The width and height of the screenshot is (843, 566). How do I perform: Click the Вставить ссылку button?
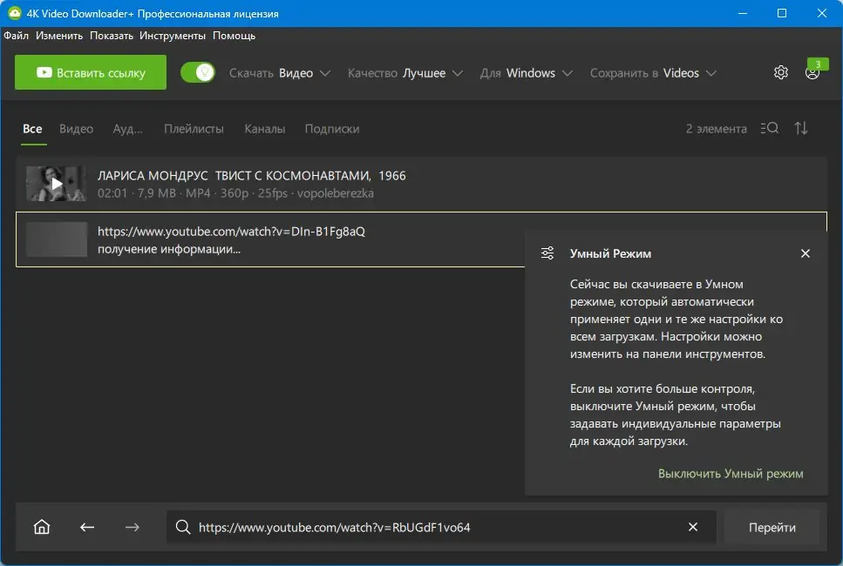coord(91,72)
